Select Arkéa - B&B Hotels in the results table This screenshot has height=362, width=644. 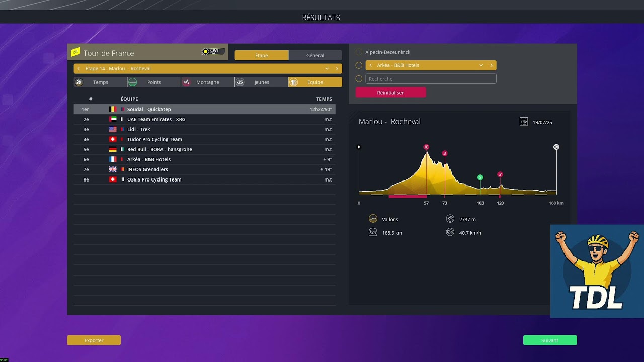coord(149,159)
